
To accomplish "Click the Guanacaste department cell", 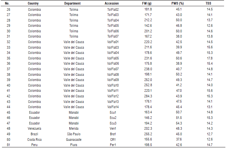I will pos(74,139).
